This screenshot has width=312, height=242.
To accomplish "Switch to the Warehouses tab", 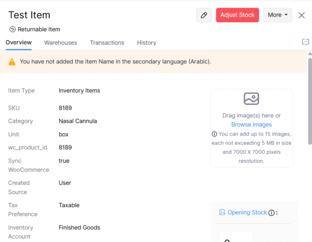I will pos(60,43).
